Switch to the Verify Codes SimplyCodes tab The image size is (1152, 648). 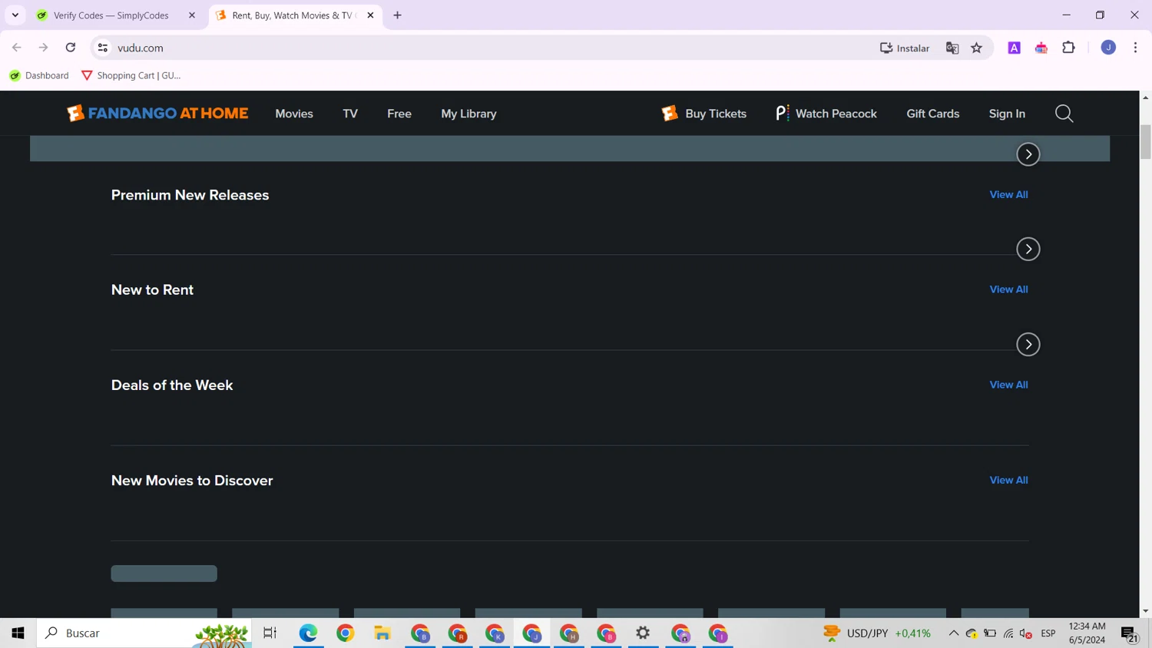tap(111, 15)
